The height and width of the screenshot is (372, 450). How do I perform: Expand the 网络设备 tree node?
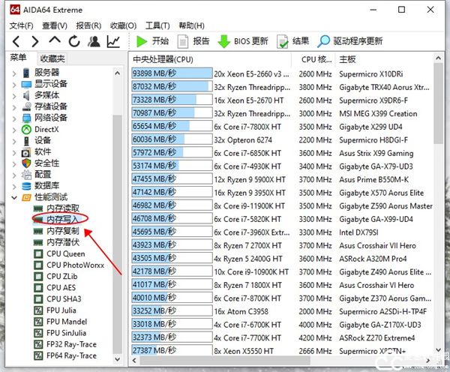pos(14,118)
